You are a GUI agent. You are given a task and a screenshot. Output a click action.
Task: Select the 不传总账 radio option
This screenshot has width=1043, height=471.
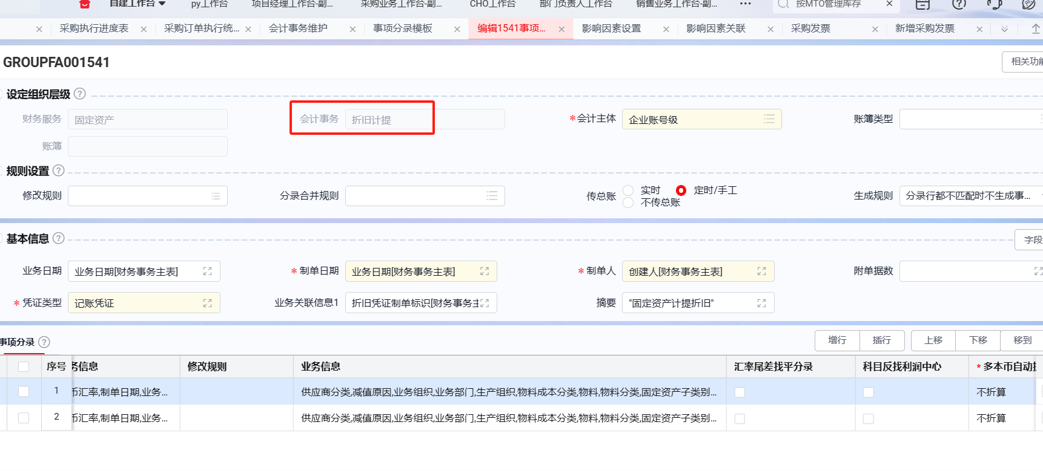(629, 203)
